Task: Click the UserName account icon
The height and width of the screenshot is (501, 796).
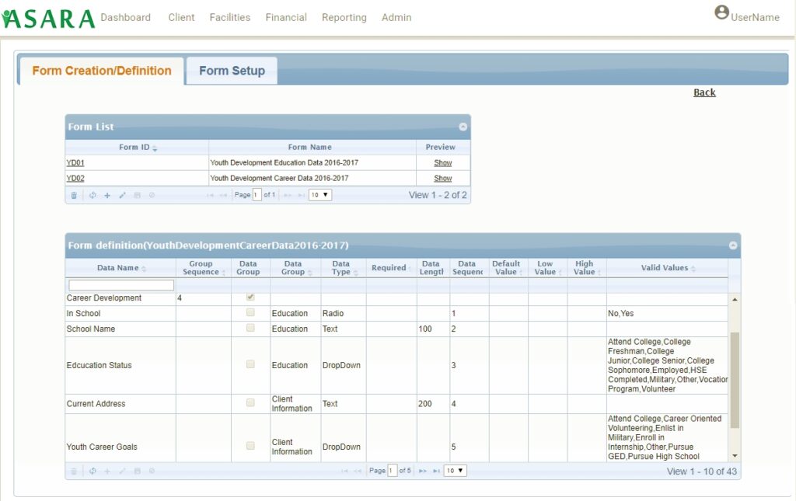Action: 721,12
